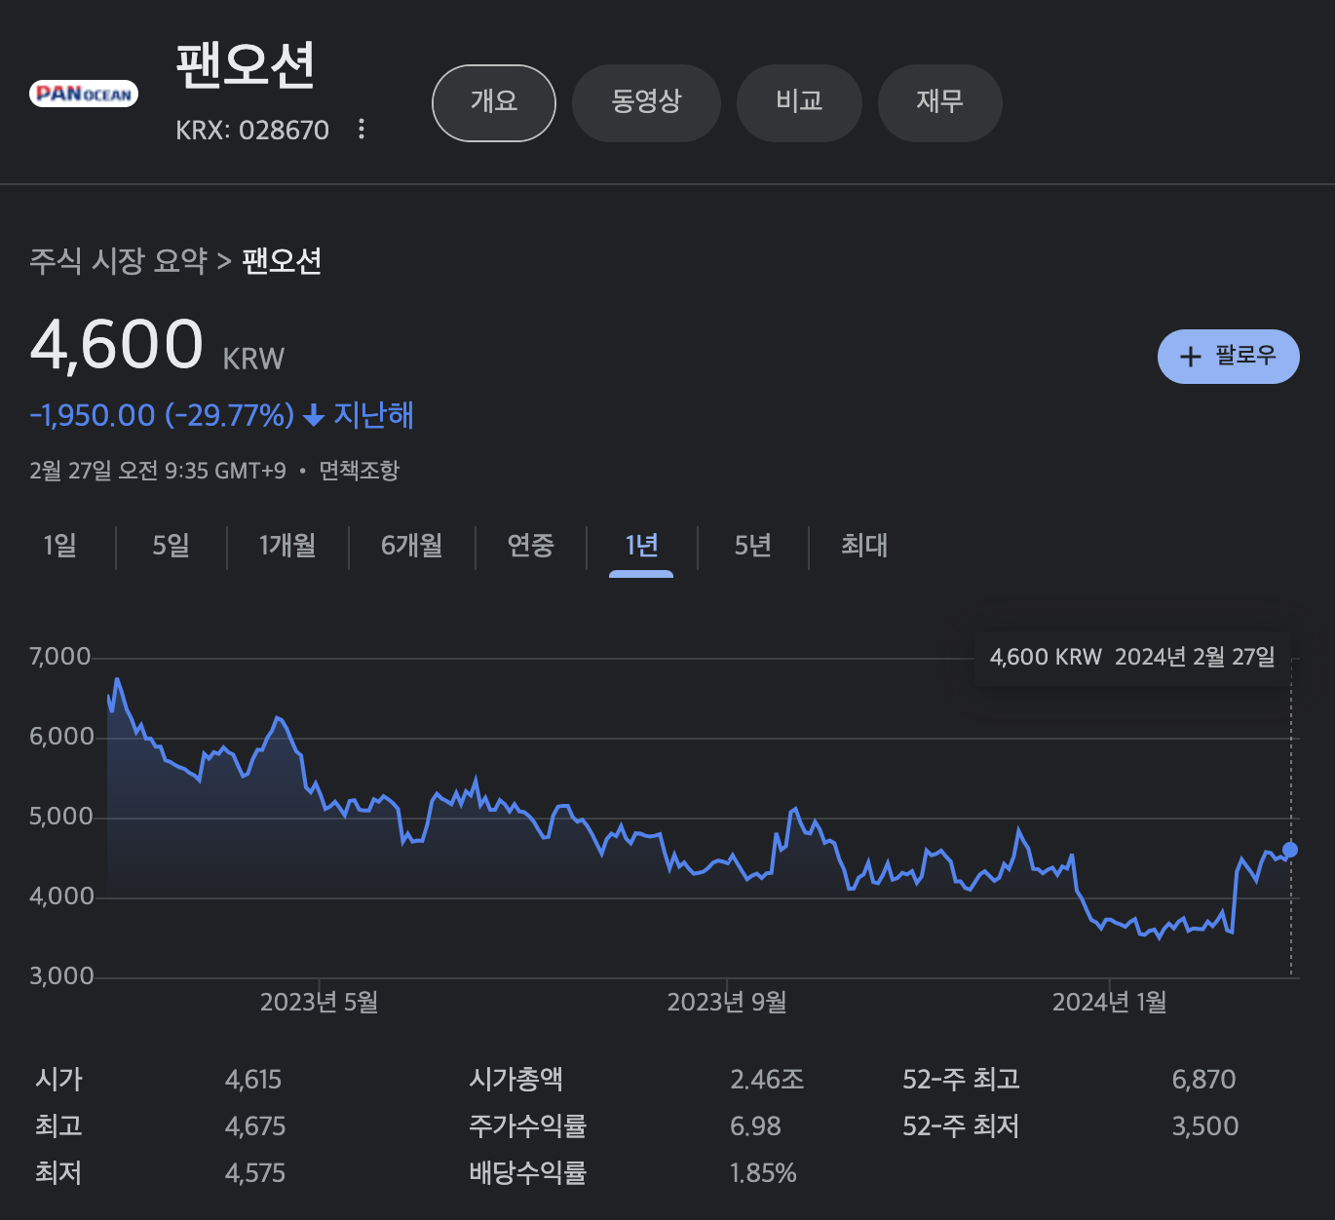Screen dimensions: 1335x1220
Task: Click the 시가총액 label
Action: pyautogui.click(x=515, y=1080)
